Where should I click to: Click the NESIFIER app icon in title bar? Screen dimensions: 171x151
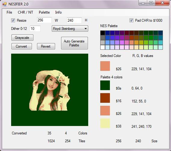click(x=5, y=4)
